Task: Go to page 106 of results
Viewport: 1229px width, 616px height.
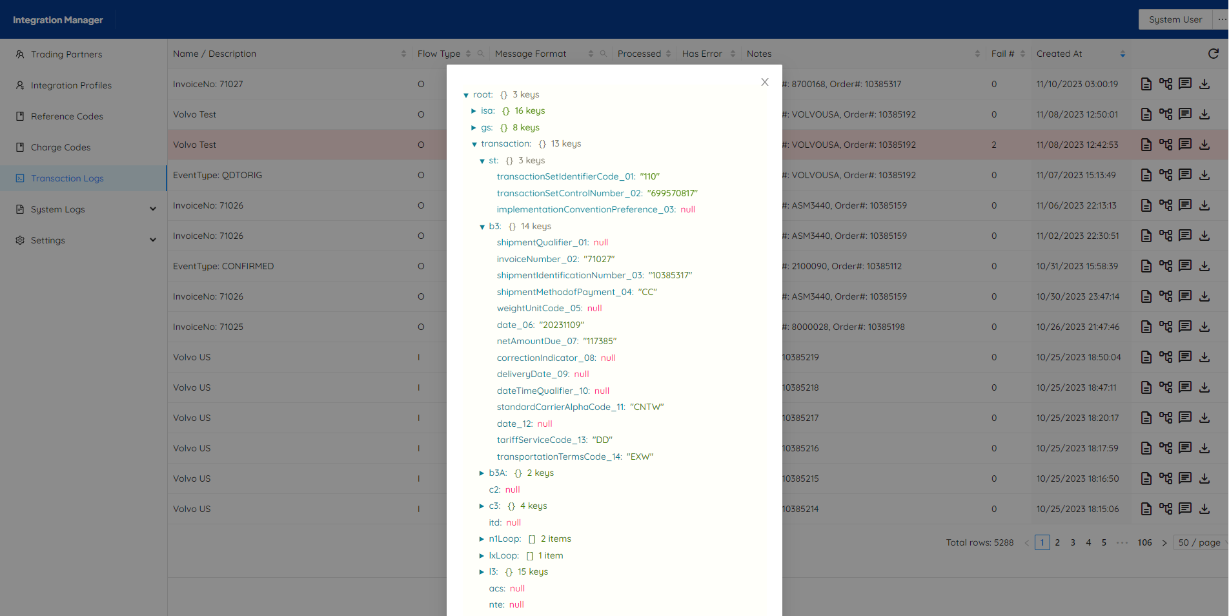Action: 1144,542
